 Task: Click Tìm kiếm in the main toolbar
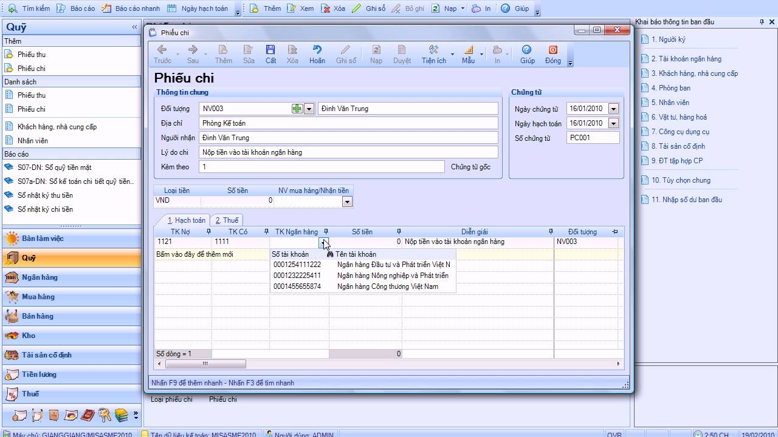point(29,8)
